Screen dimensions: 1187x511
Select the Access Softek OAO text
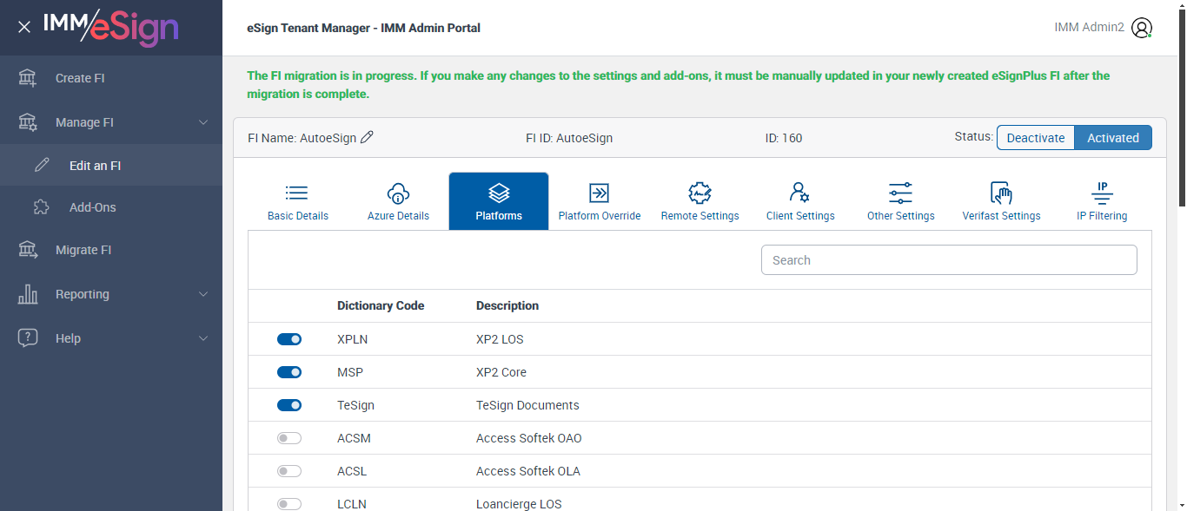(529, 438)
